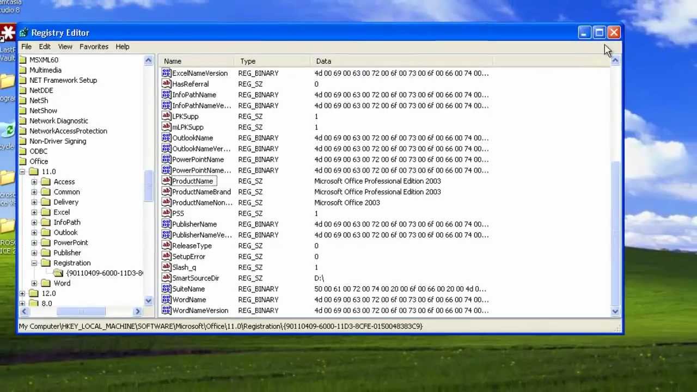Viewport: 697px width, 392px height.
Task: Click the values pane scroll-down arrow
Action: point(615,311)
